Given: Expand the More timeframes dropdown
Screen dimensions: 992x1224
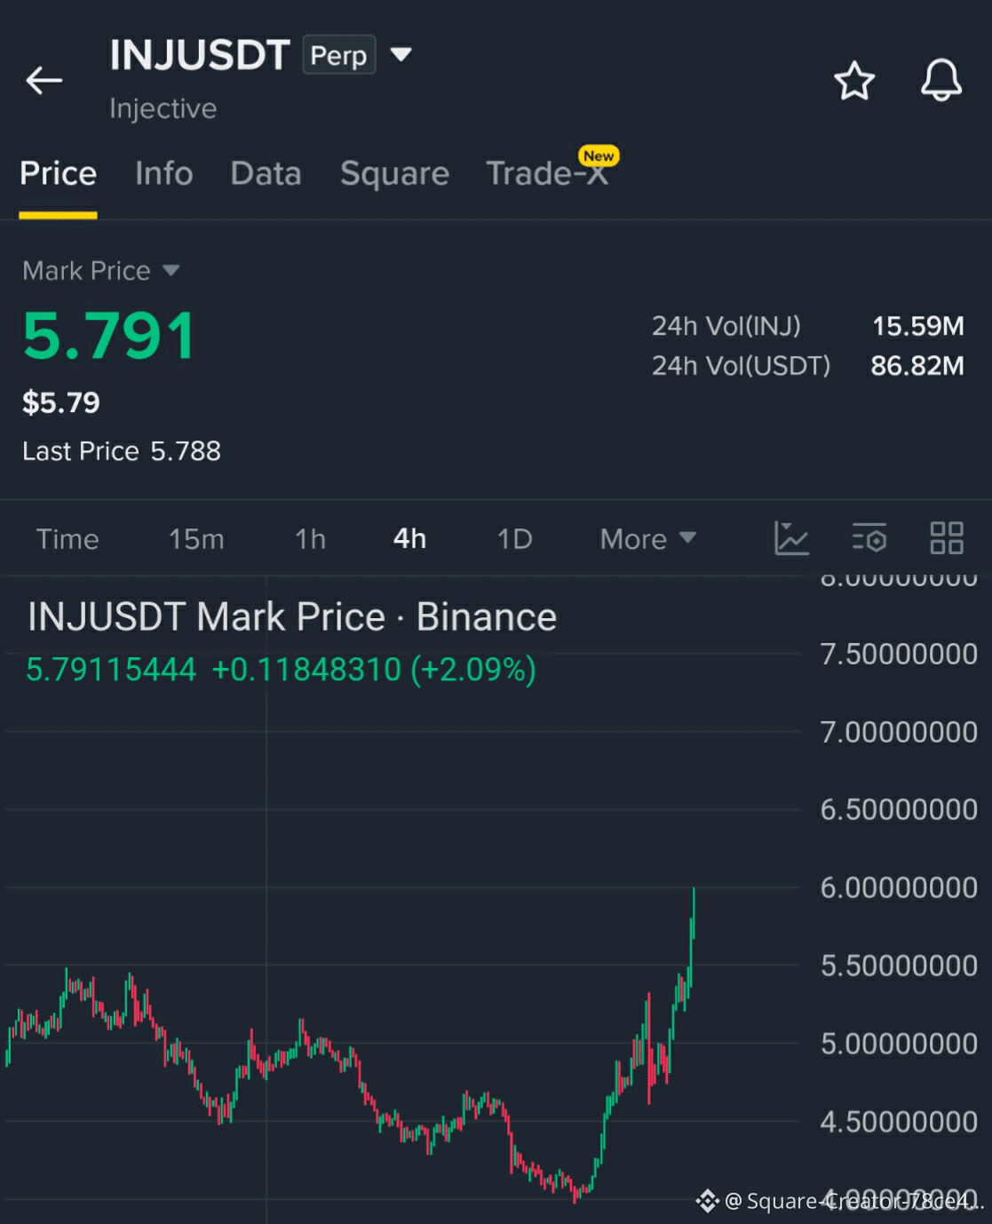Looking at the screenshot, I should 647,538.
